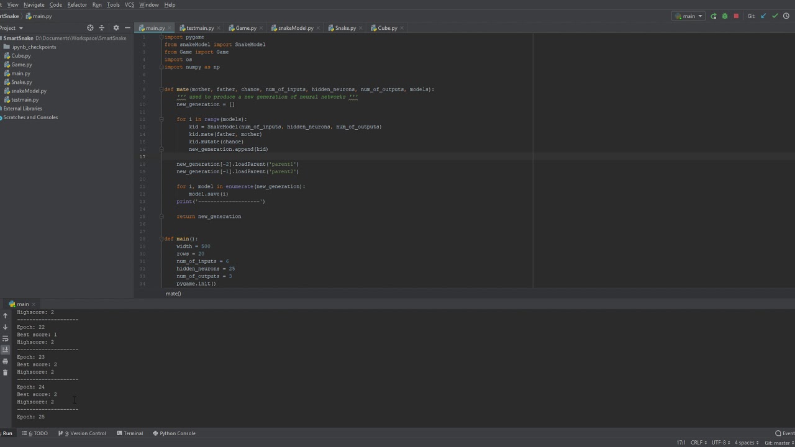Open the 4 spaces indent selector

747,443
